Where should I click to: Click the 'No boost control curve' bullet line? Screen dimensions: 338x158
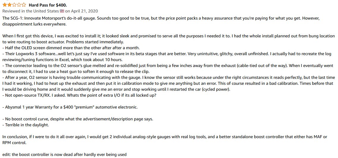78,119
